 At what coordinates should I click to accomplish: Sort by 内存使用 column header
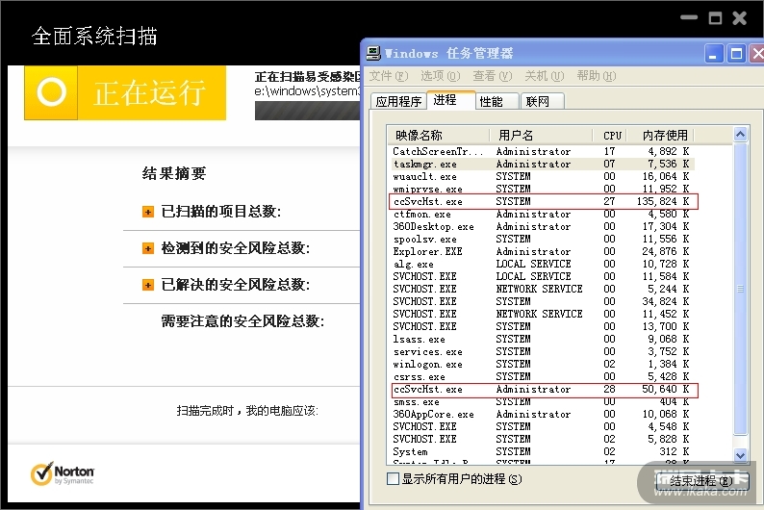(661, 135)
